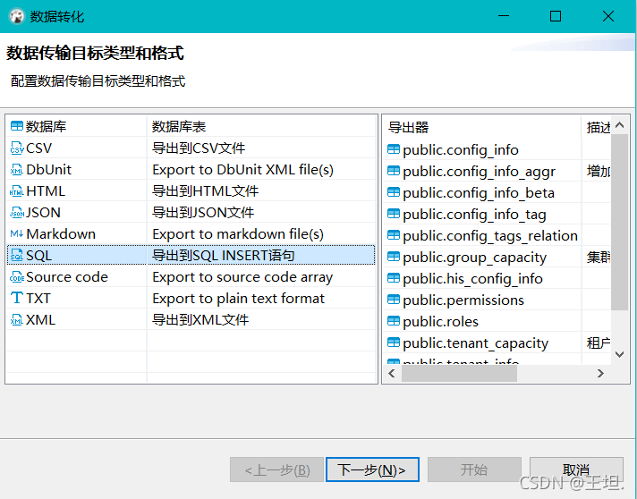The width and height of the screenshot is (637, 499).
Task: Click the 下一步(N)> button
Action: [372, 469]
